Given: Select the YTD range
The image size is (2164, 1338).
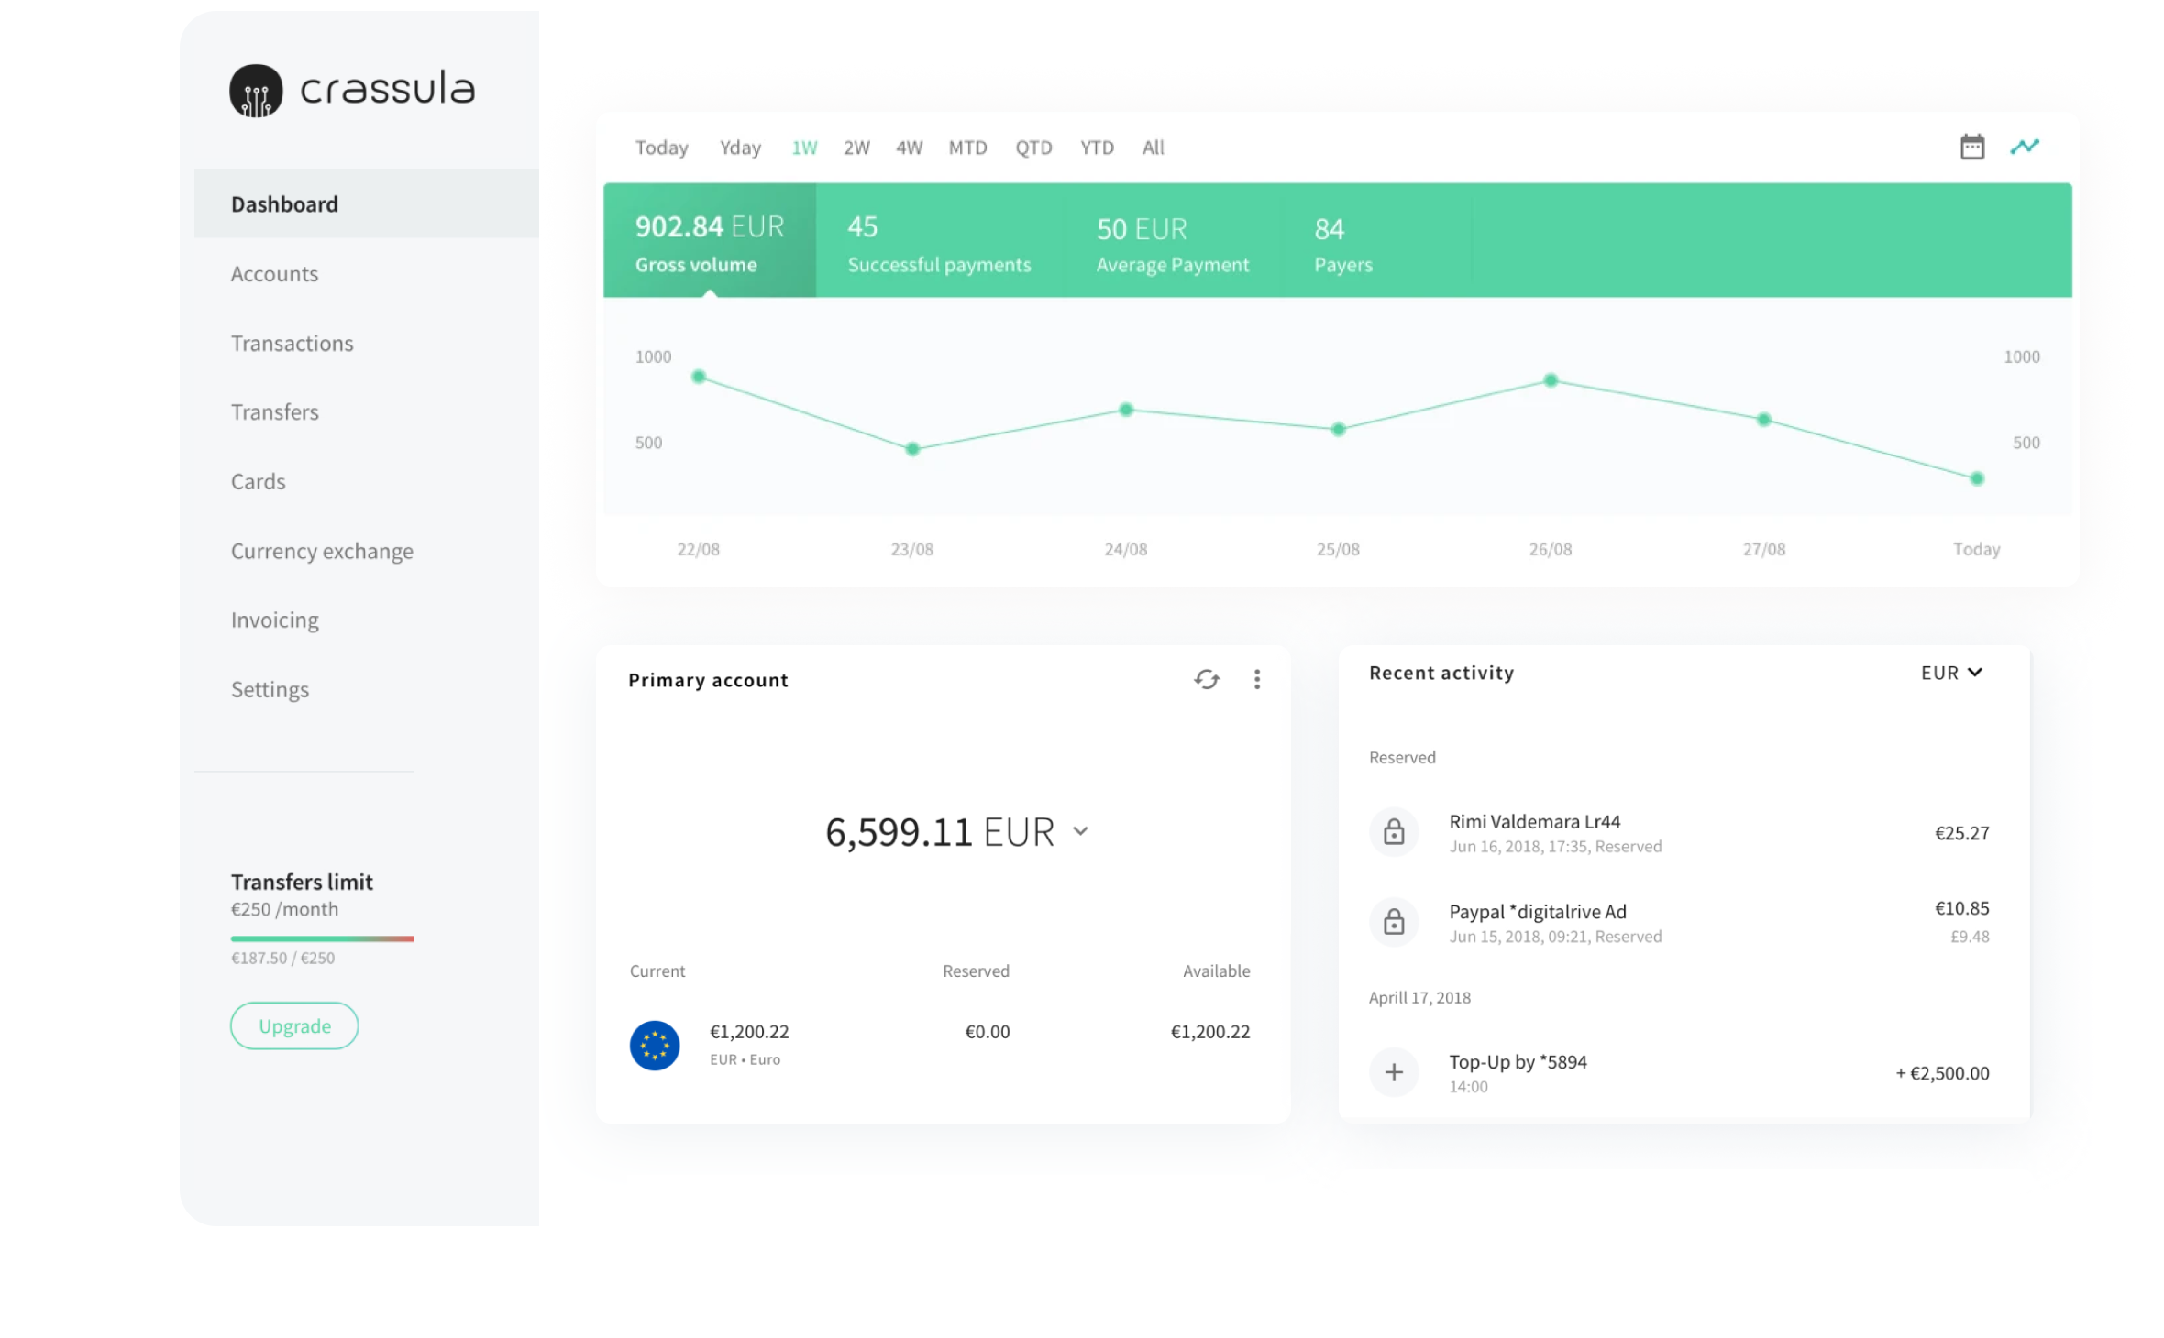Looking at the screenshot, I should click(1097, 148).
